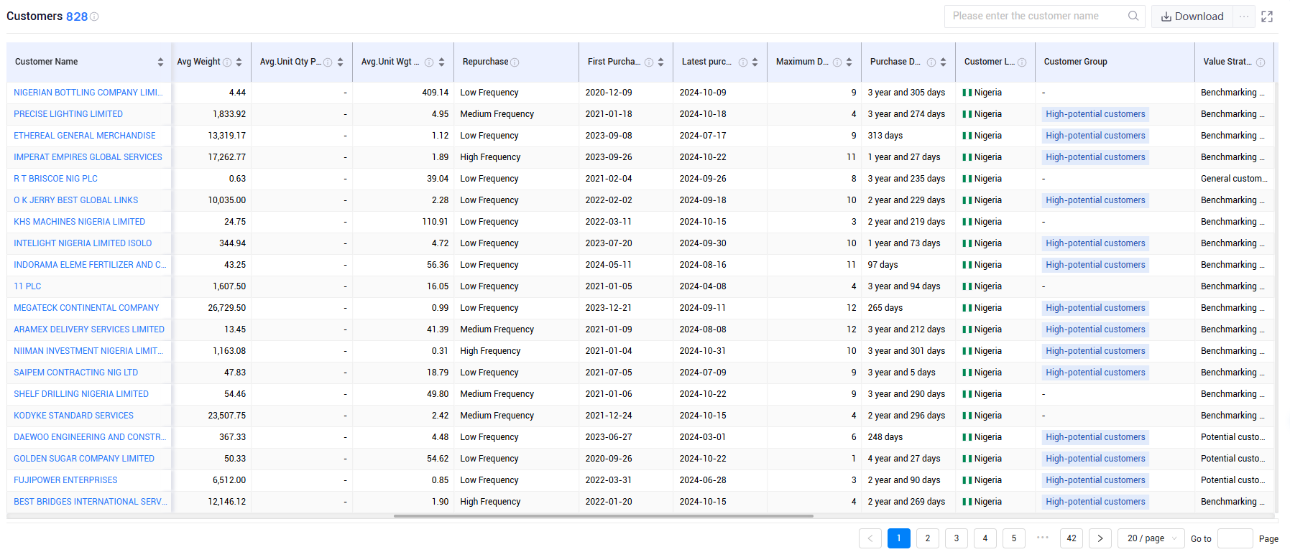
Task: Open R T BRISCOE NIG PLC link
Action: [x=55, y=179]
